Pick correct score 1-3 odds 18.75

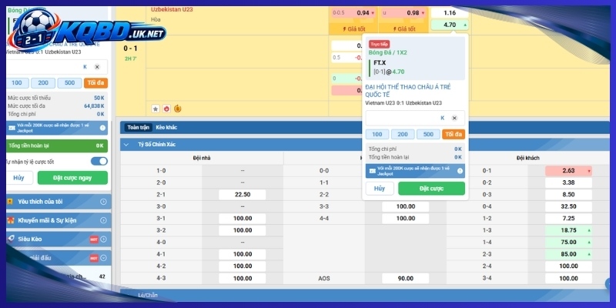click(x=568, y=230)
